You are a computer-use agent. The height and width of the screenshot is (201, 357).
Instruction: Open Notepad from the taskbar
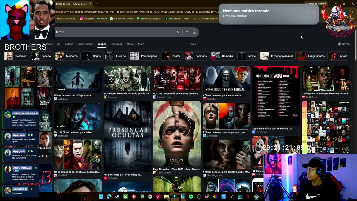pyautogui.click(x=183, y=197)
